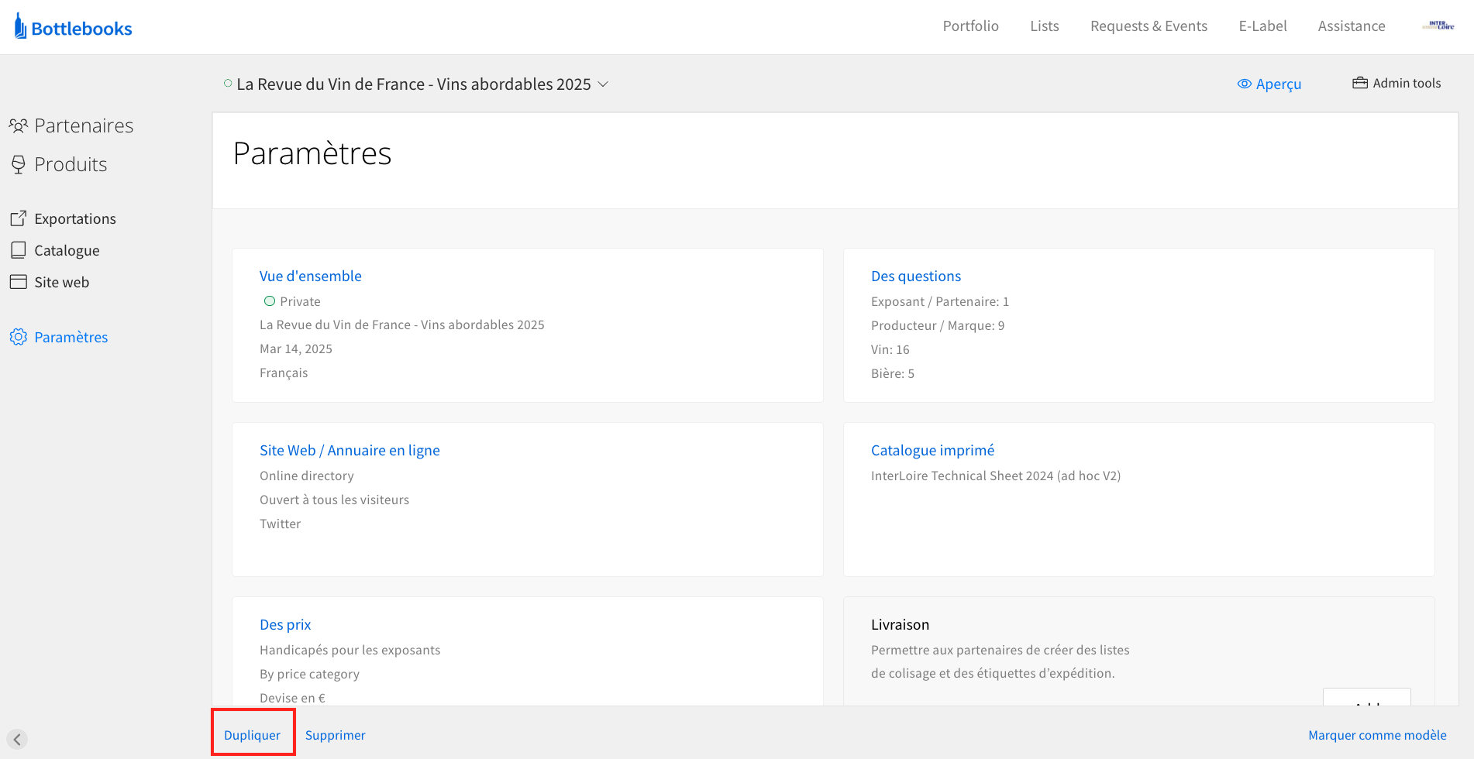1474x759 pixels.
Task: Click the Produits wine glass icon
Action: tap(19, 164)
